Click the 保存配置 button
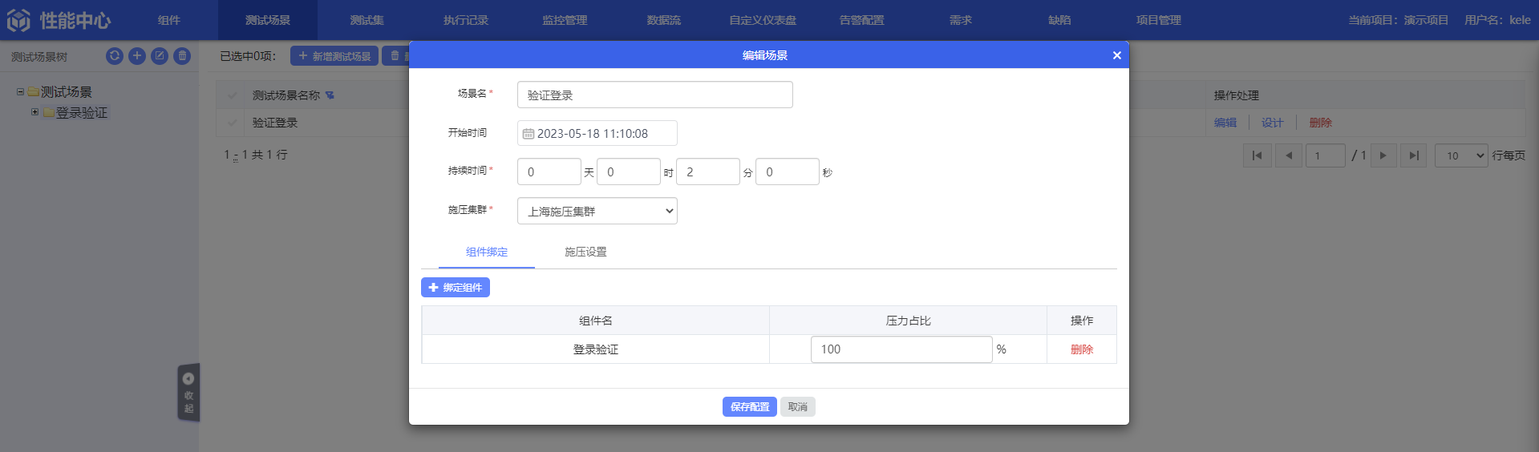 [749, 407]
